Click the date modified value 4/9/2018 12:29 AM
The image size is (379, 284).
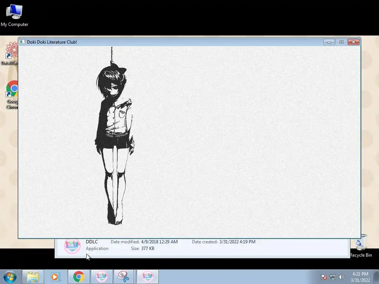(159, 242)
